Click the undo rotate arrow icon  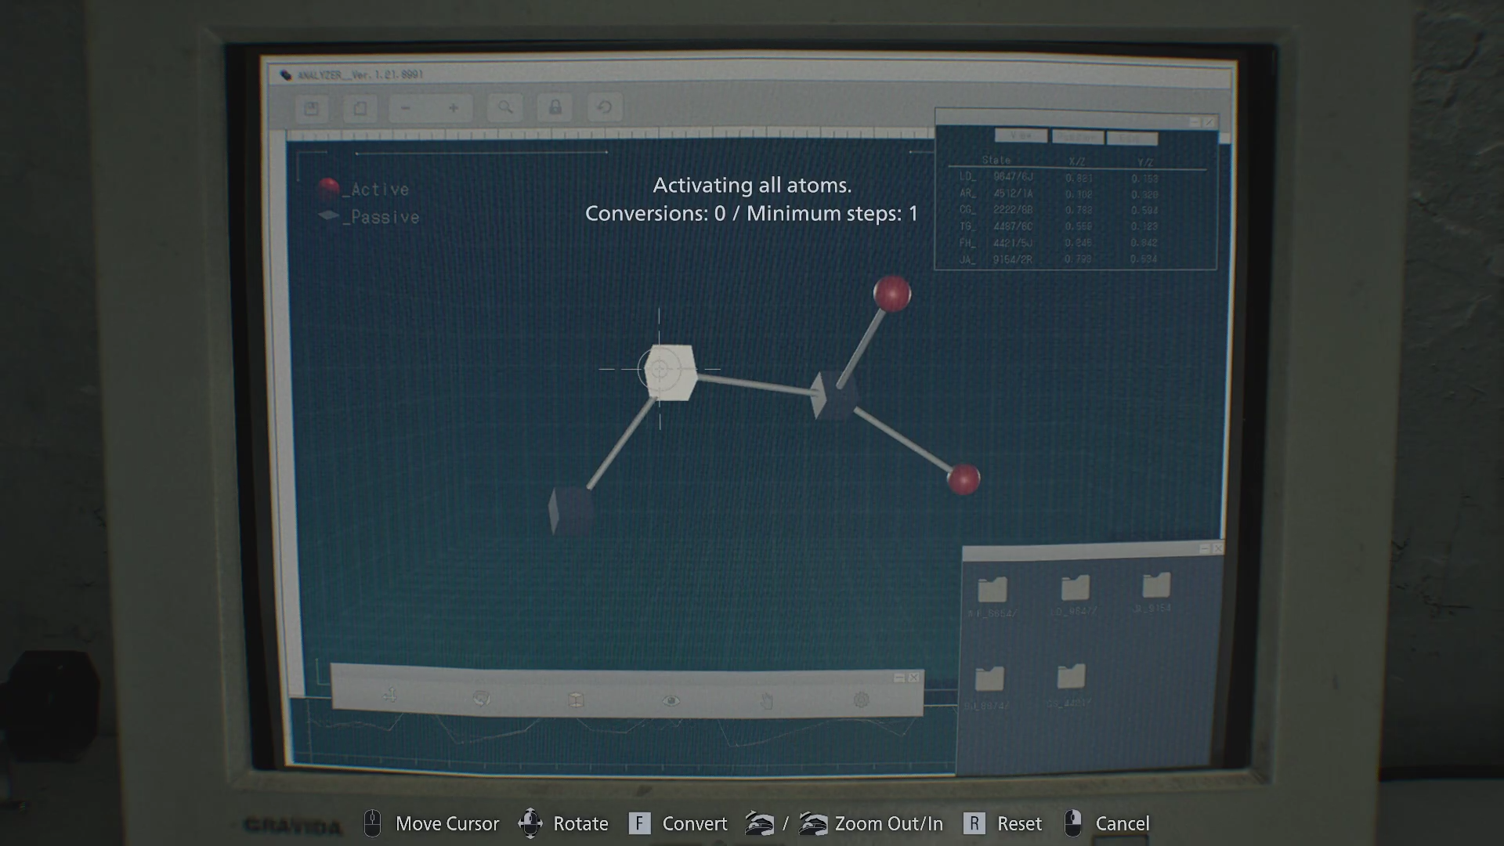coord(604,107)
